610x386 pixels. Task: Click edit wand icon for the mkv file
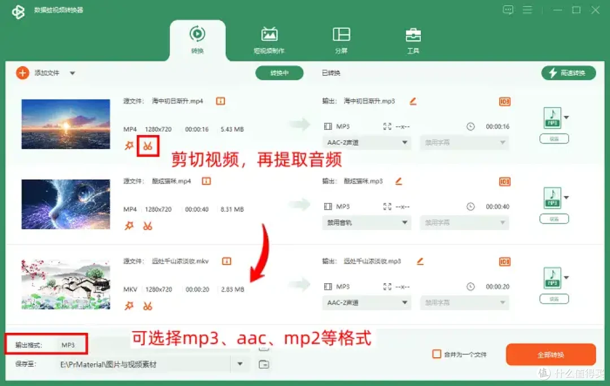pyautogui.click(x=129, y=306)
